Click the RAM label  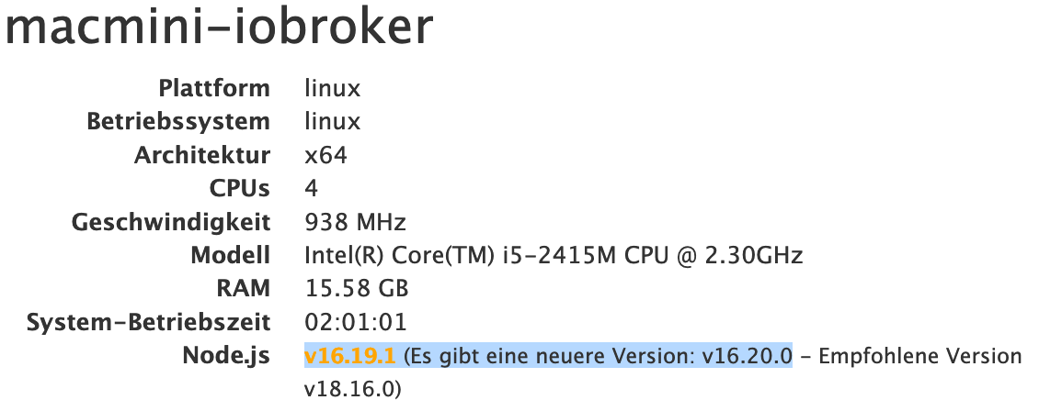point(243,288)
